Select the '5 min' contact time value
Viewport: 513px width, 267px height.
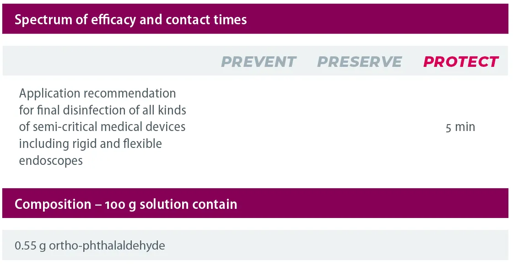click(x=460, y=127)
